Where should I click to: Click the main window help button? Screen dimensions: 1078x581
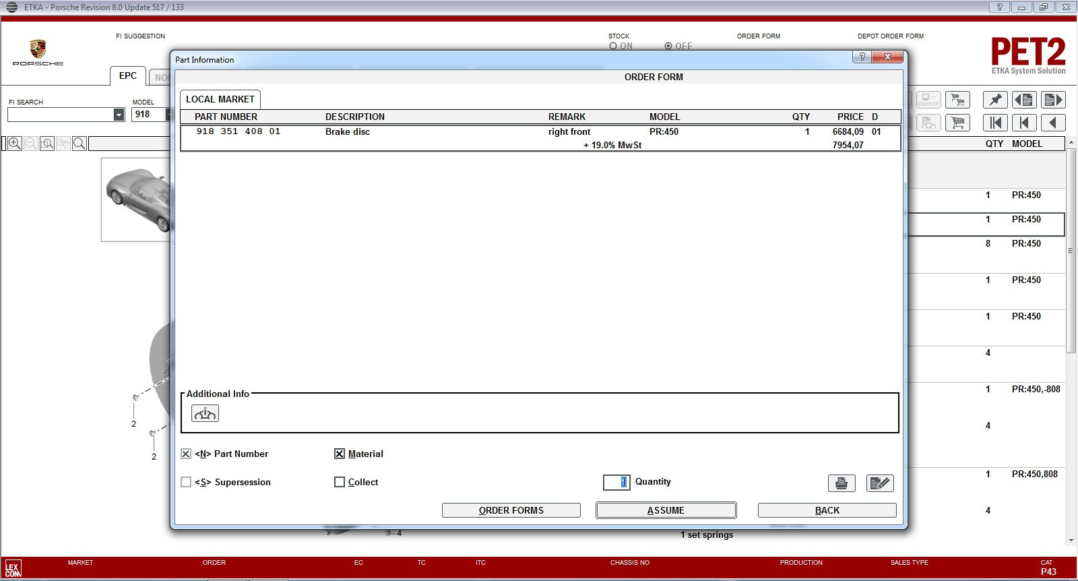[x=999, y=7]
